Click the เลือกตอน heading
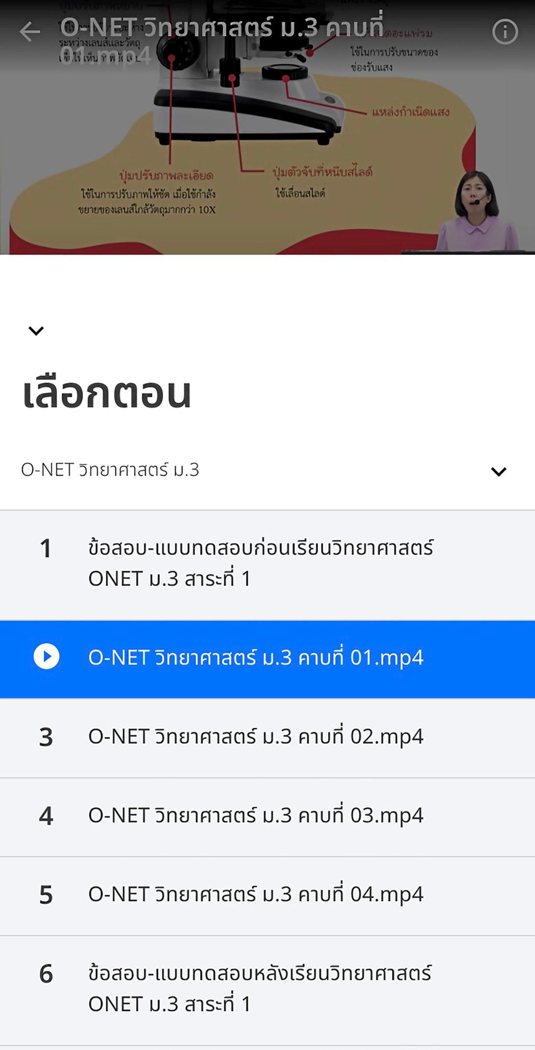 coord(107,394)
